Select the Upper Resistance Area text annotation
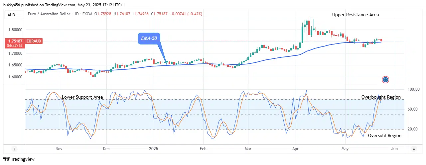 355,15
